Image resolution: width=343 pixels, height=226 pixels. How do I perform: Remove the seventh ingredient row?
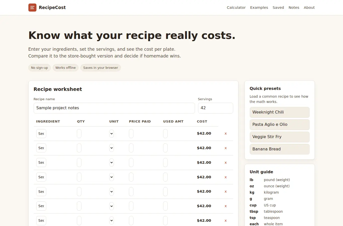(x=226, y=221)
